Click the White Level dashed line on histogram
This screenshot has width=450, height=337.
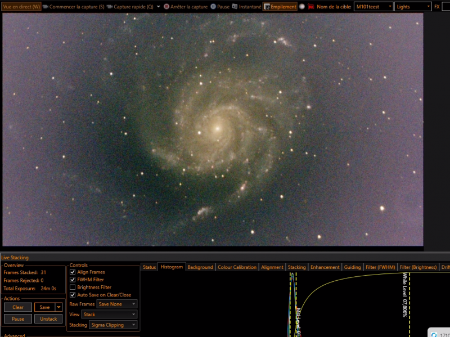409,304
